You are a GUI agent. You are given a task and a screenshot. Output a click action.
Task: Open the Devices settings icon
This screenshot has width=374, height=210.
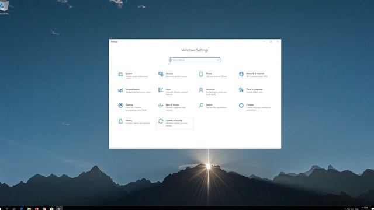[161, 74]
